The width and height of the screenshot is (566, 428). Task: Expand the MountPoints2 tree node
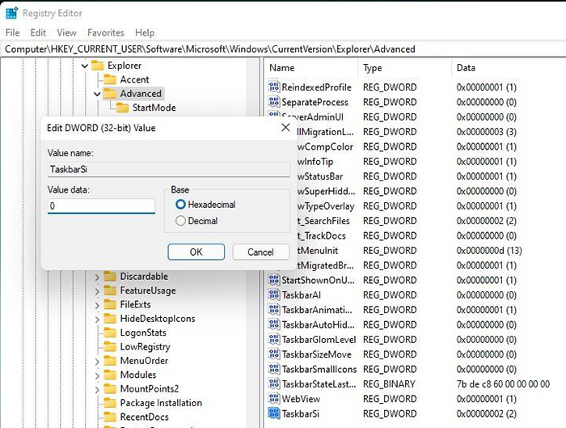pos(97,390)
